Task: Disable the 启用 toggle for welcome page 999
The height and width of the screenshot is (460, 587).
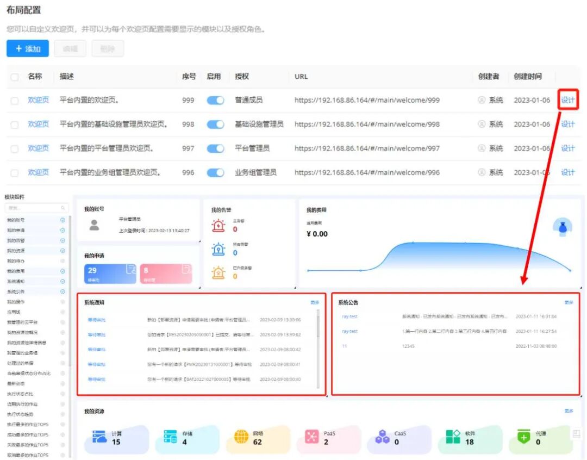Action: [214, 100]
